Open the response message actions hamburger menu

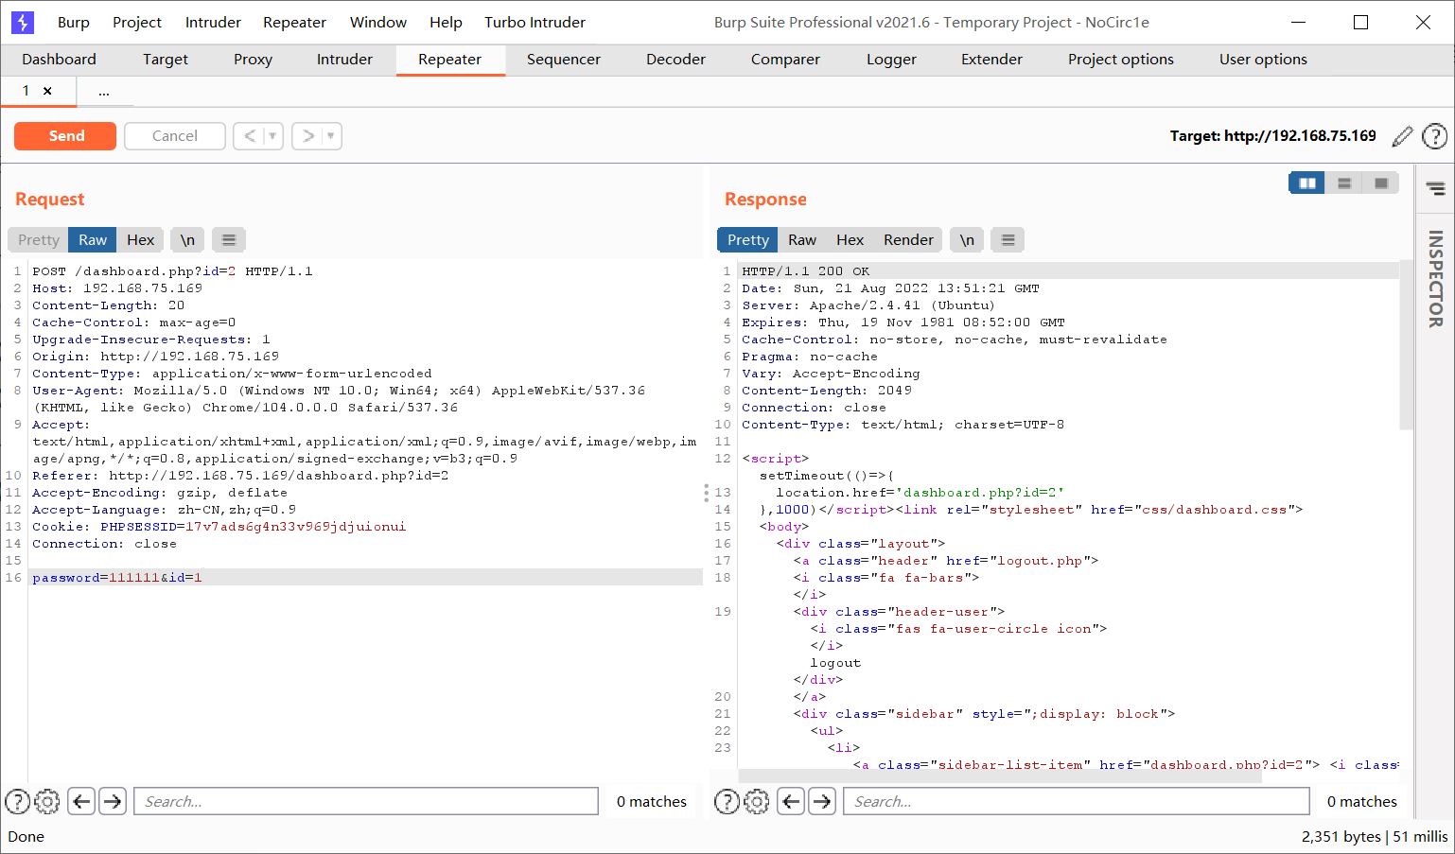click(x=1008, y=240)
